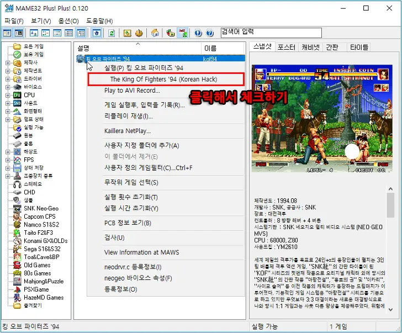Image resolution: width=402 pixels, height=333 pixels.
Task: Click the blue exclamation info icon
Action: (x=198, y=33)
